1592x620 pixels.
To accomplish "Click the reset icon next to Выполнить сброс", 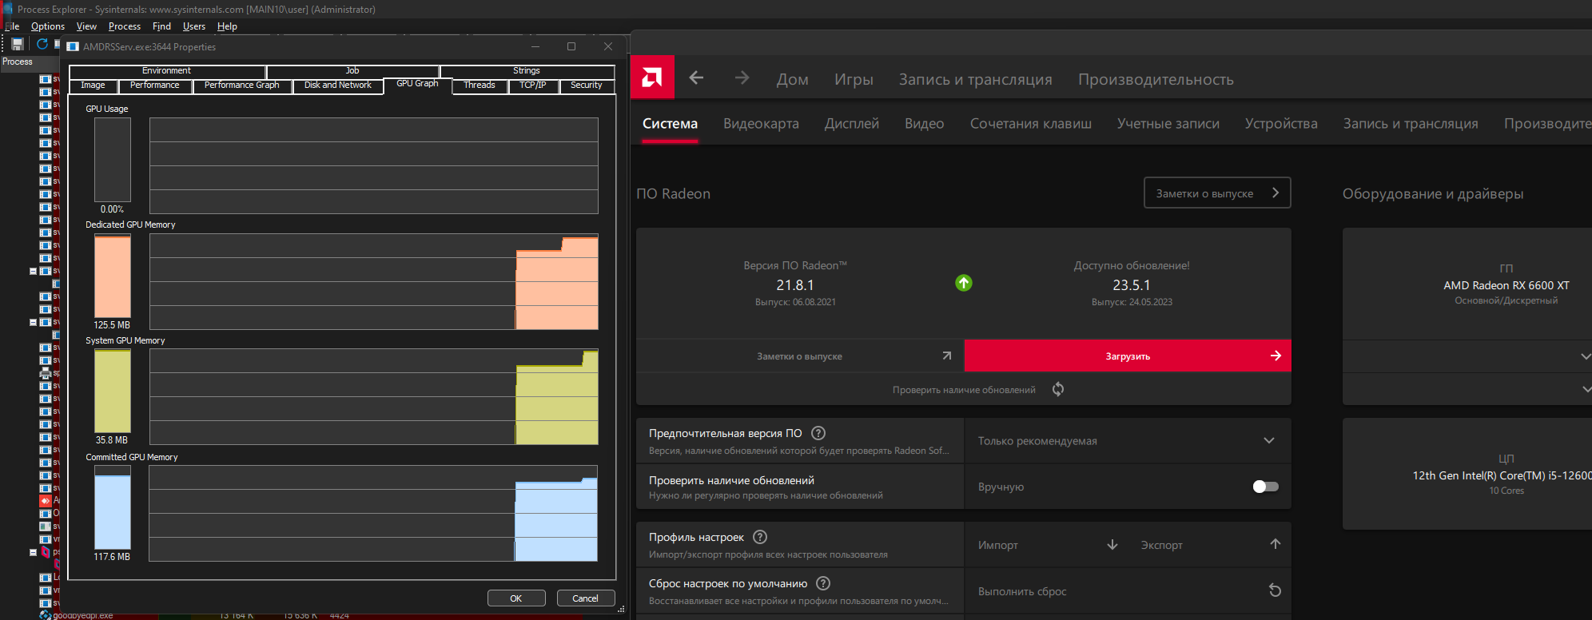I will (x=1275, y=590).
